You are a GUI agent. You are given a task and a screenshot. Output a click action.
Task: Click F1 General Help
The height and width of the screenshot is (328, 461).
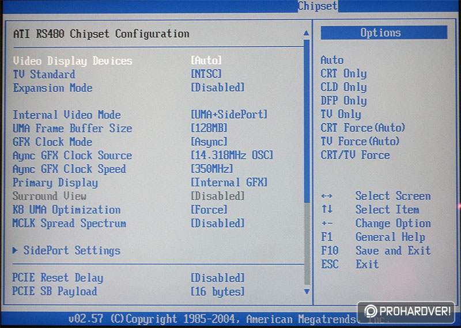(x=373, y=237)
